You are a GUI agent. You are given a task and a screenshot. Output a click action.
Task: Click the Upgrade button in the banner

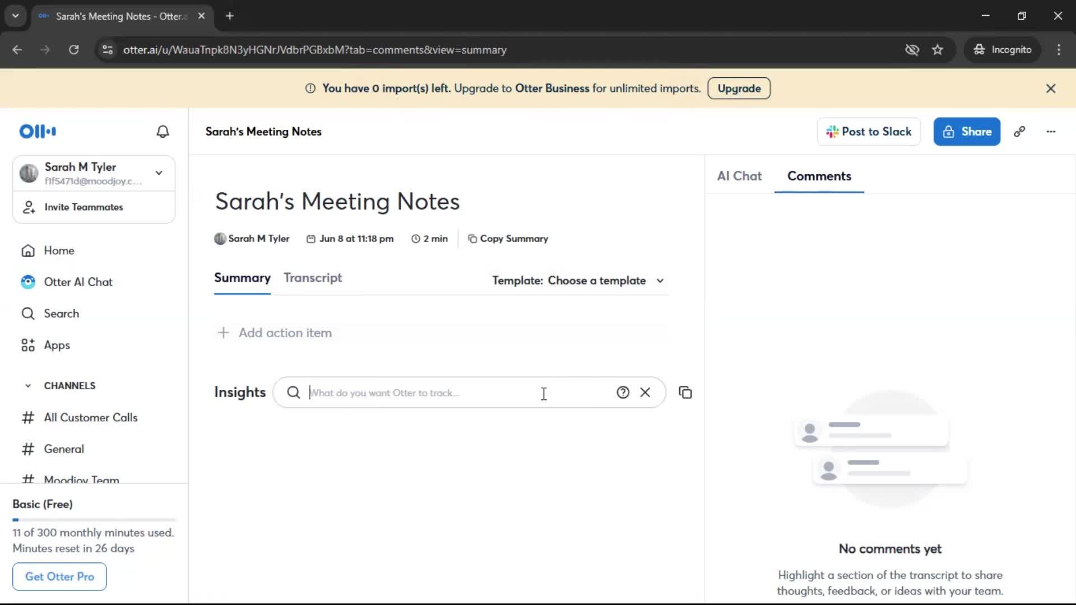coord(739,89)
